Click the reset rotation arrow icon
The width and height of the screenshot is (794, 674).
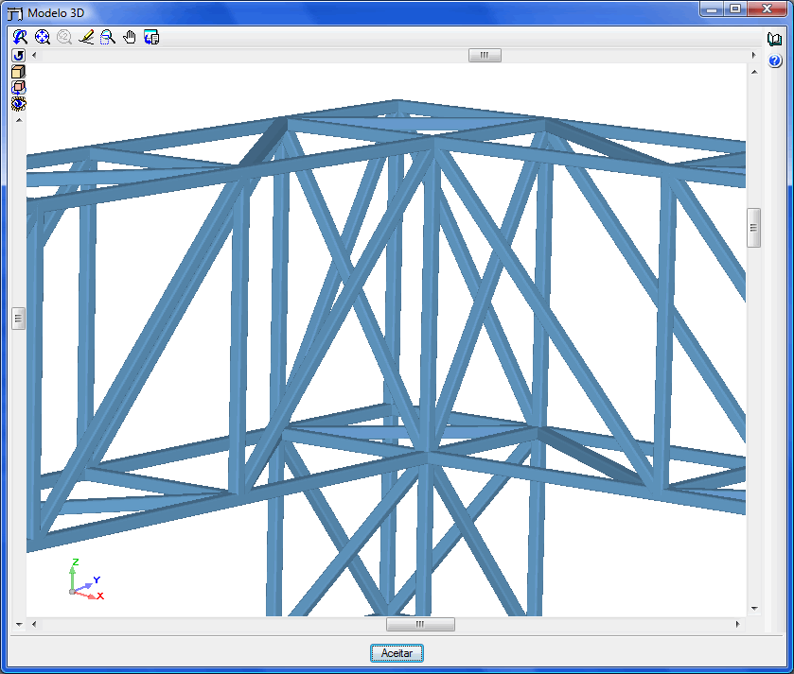pyautogui.click(x=19, y=55)
